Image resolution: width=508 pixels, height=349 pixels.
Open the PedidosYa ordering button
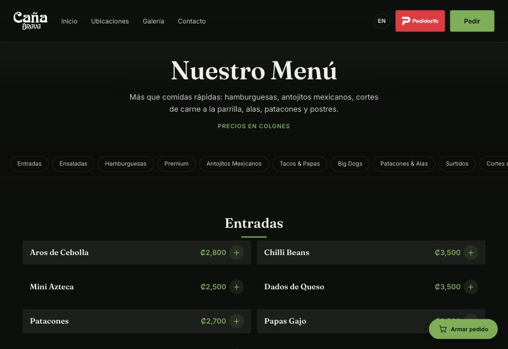(420, 21)
